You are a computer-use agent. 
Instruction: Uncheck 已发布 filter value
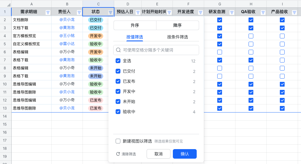click(x=118, y=81)
